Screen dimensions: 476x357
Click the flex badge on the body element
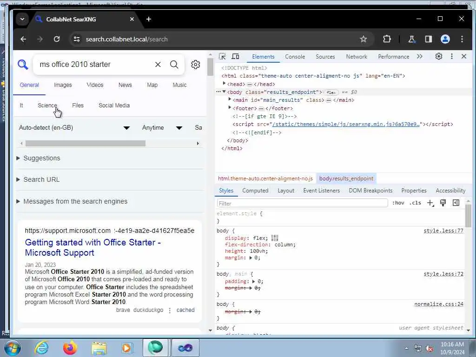331,93
